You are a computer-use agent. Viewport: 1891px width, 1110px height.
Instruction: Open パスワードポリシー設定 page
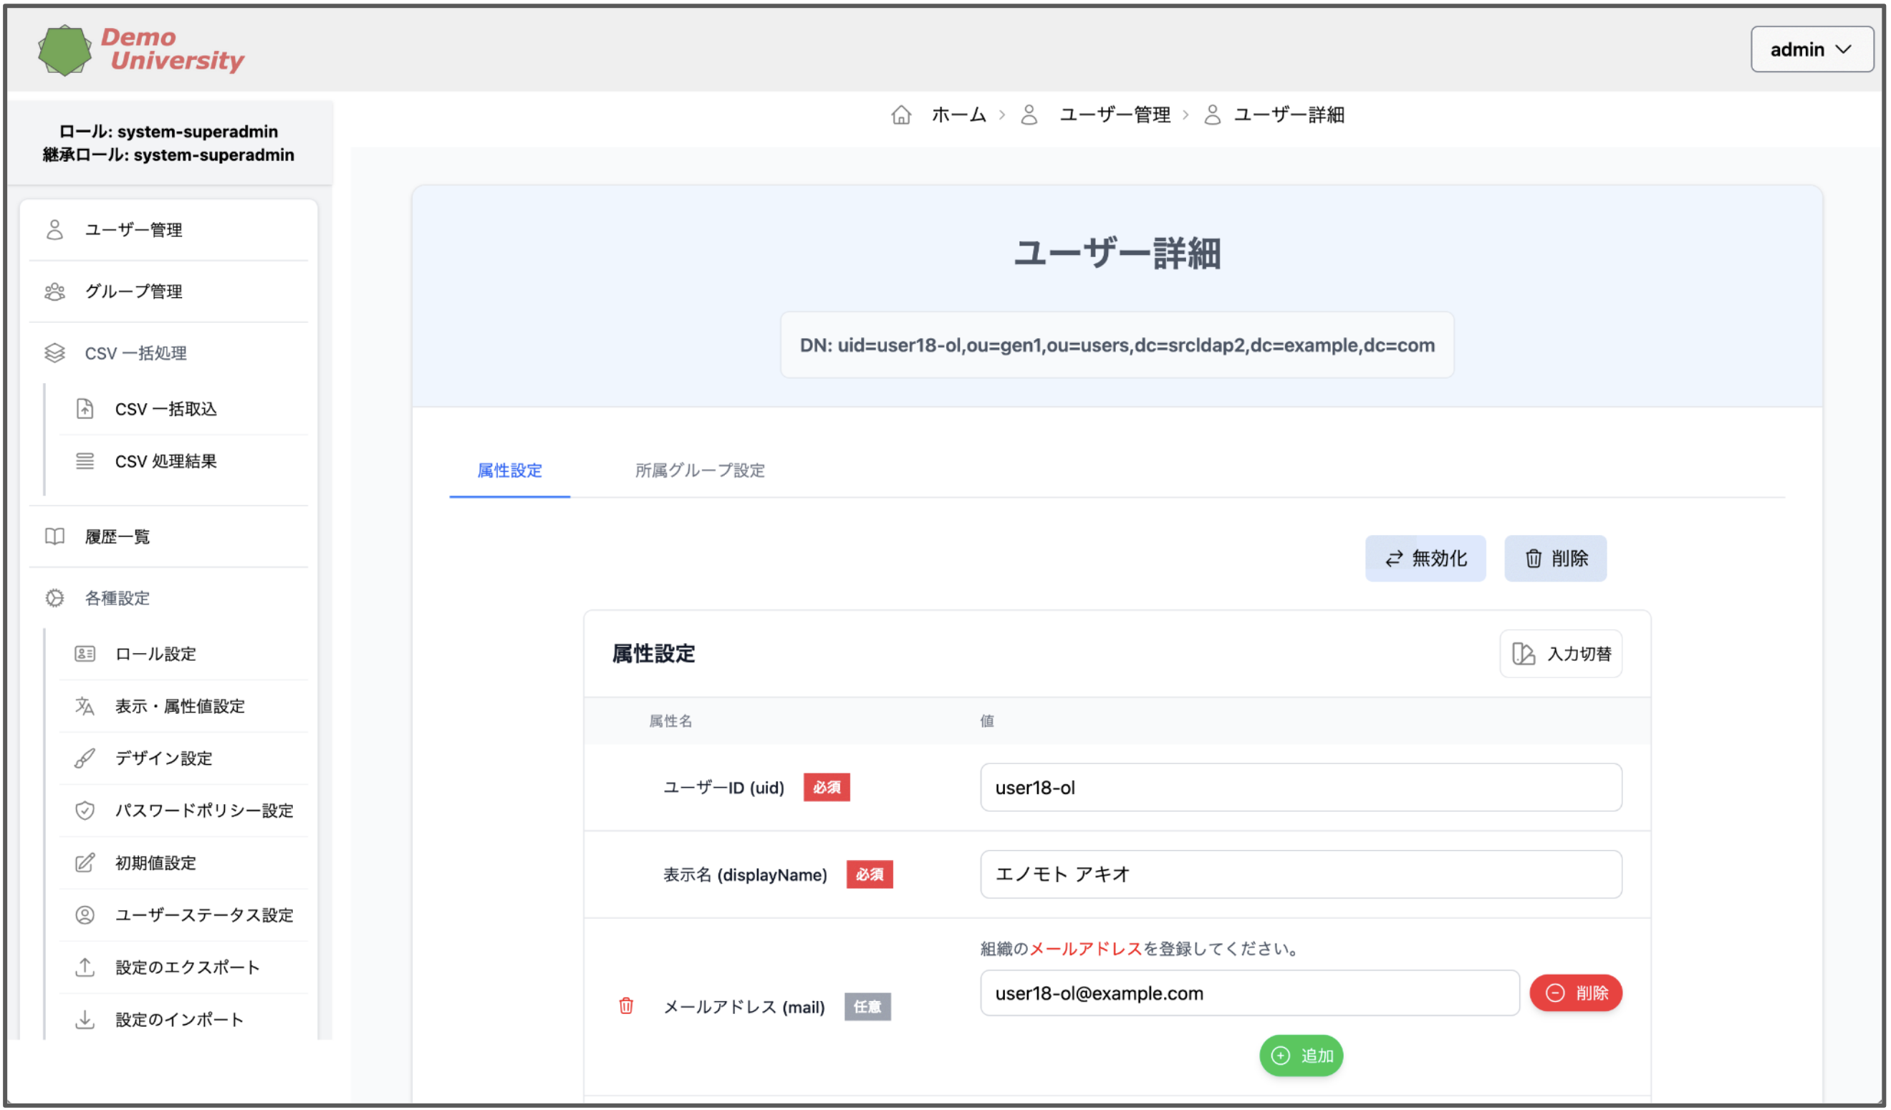pyautogui.click(x=204, y=811)
